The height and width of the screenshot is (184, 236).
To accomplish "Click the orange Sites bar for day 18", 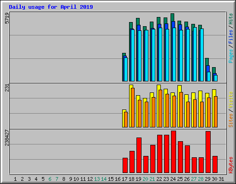I will pos(133,108).
